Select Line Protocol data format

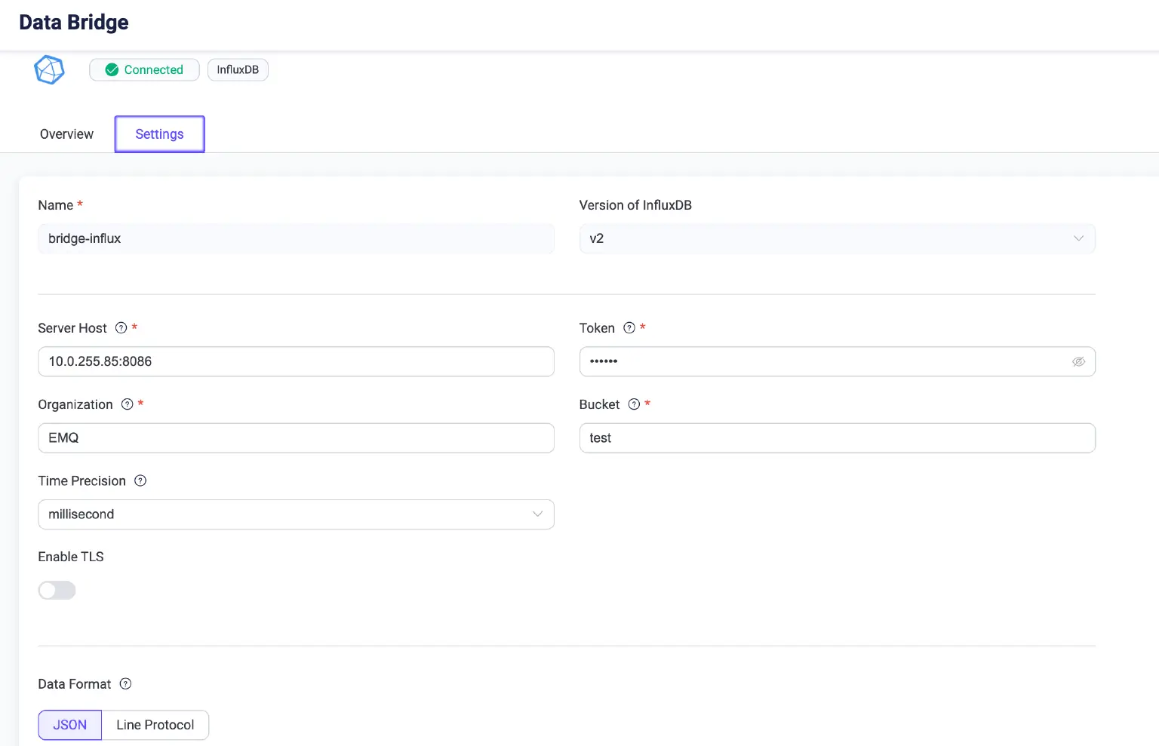155,725
